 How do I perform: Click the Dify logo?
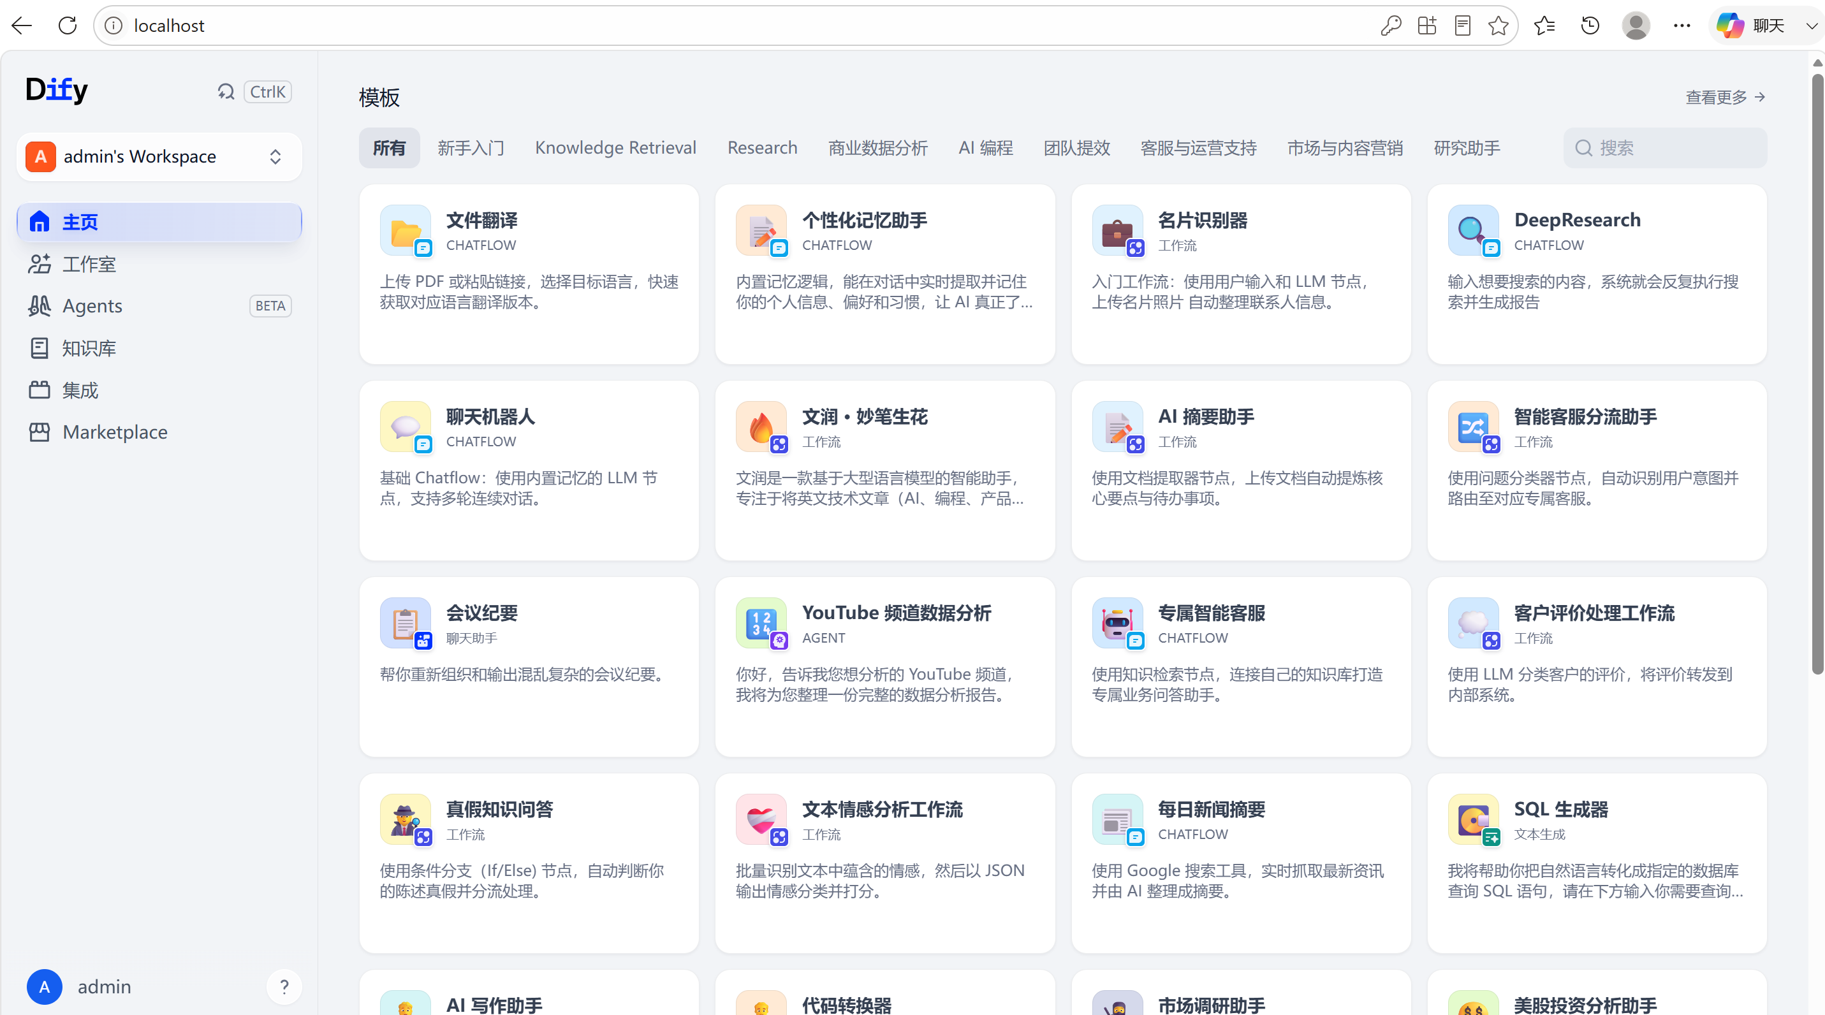click(x=57, y=90)
